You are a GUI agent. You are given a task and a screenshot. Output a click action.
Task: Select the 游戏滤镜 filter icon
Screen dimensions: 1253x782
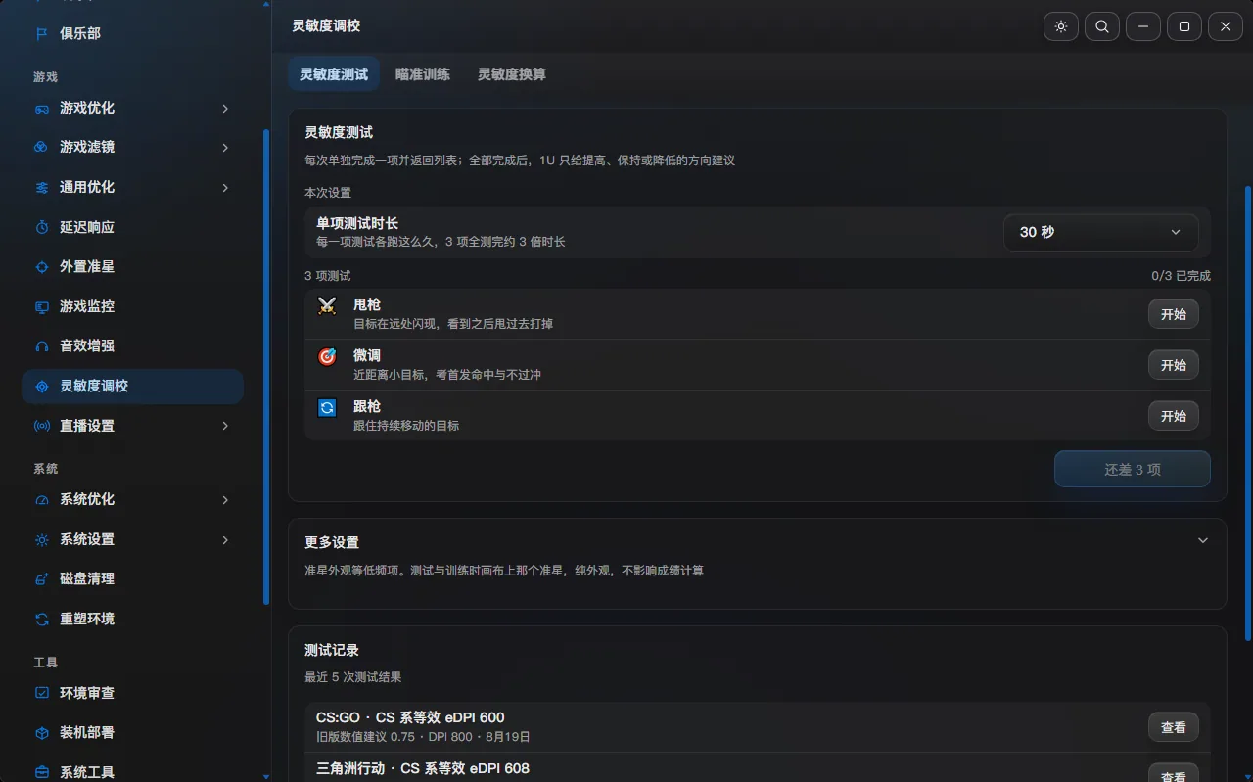(x=42, y=147)
